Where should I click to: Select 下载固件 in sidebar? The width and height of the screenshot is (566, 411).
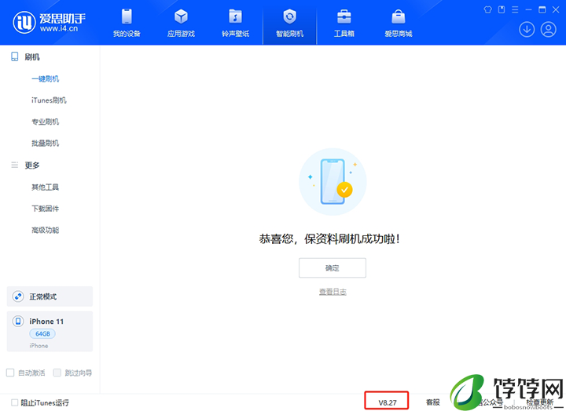tap(45, 209)
